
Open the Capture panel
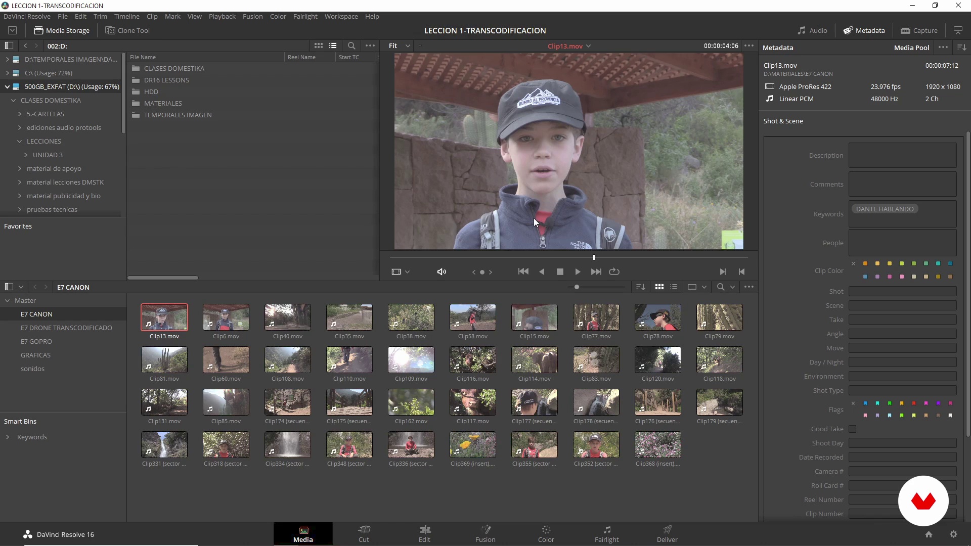click(x=919, y=30)
